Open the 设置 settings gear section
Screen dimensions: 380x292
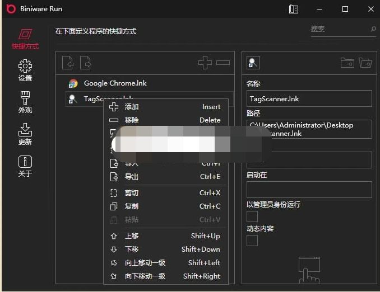point(25,71)
